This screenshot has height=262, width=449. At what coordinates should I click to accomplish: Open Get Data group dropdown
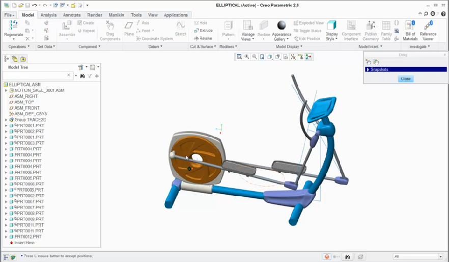click(x=46, y=46)
